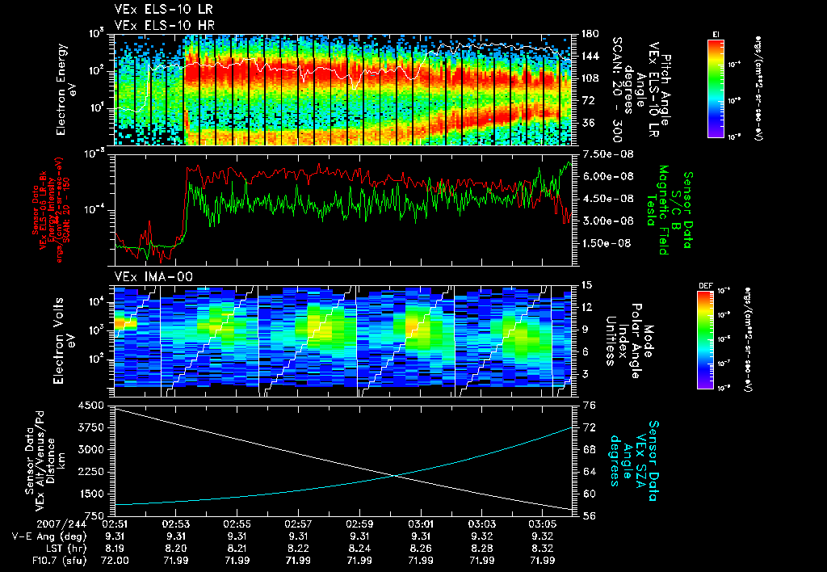
Task: Click the EI spectrogram color bar
Action: tap(716, 89)
